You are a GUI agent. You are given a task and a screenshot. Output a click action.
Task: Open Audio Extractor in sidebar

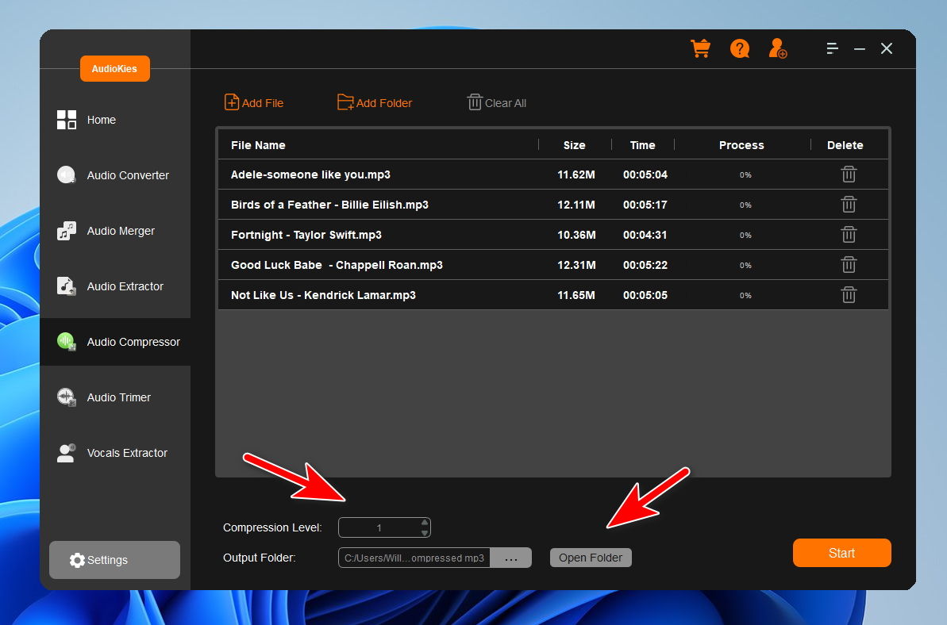115,286
